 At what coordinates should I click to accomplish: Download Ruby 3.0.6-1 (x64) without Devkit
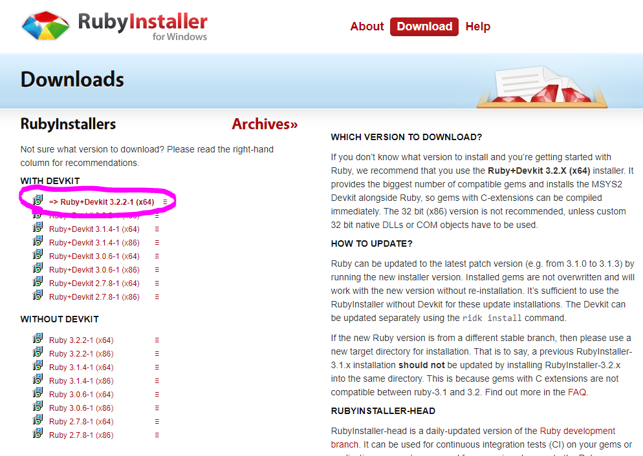(x=82, y=394)
